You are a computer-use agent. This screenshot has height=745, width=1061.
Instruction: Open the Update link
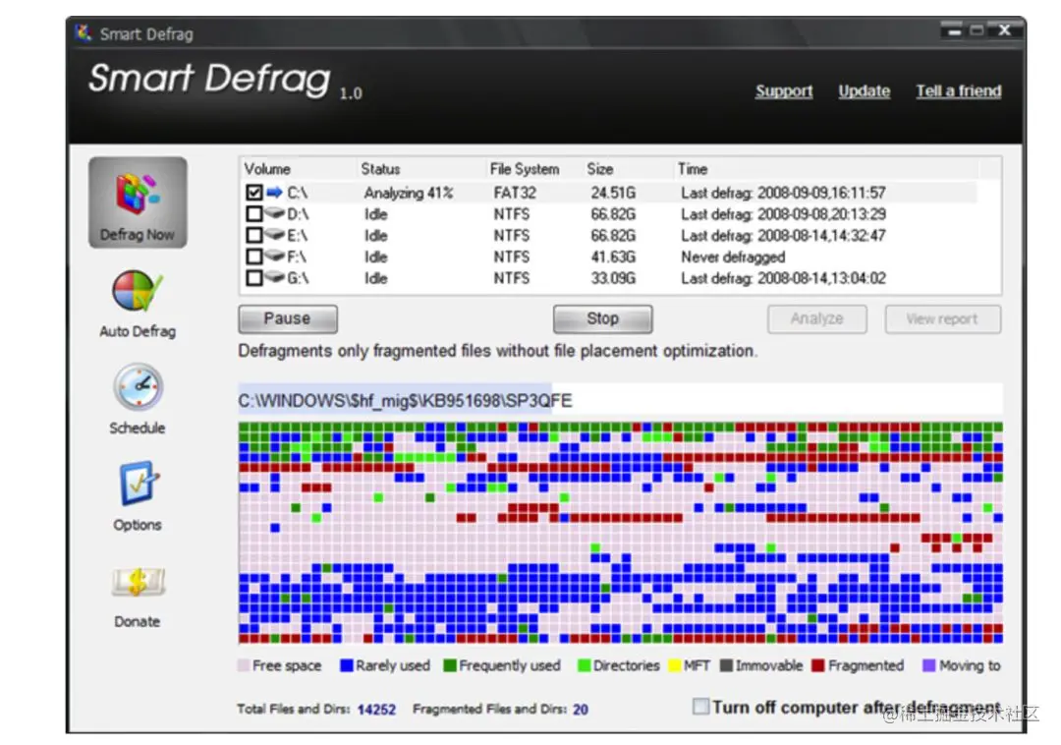(x=865, y=90)
